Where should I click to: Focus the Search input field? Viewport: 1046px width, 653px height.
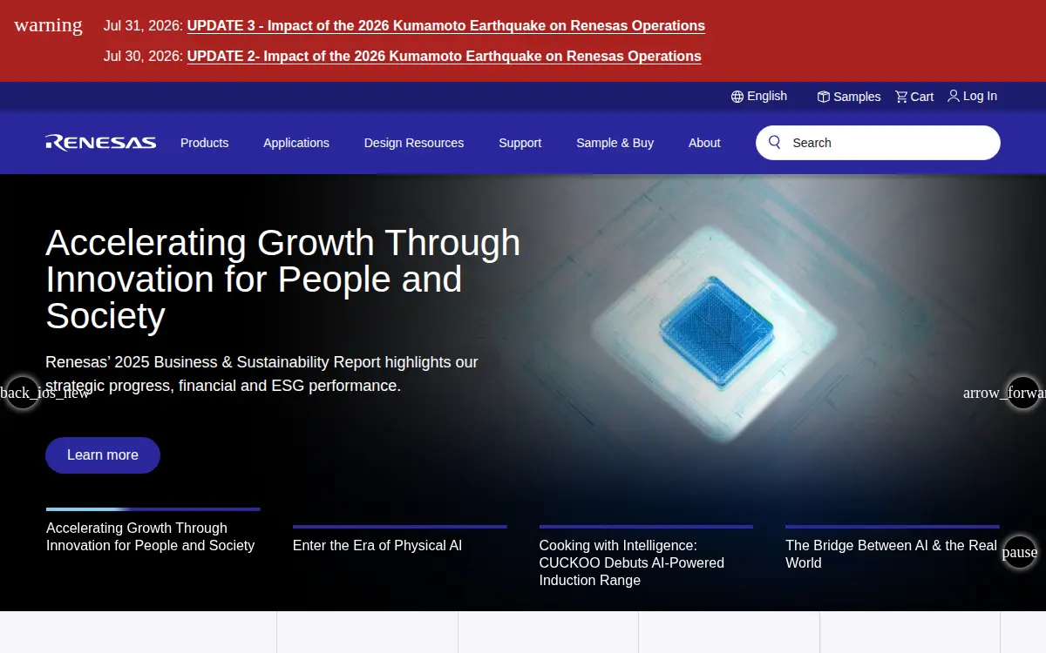point(878,143)
